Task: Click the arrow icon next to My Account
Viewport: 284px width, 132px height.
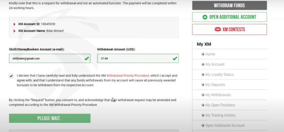Action: pos(203,64)
